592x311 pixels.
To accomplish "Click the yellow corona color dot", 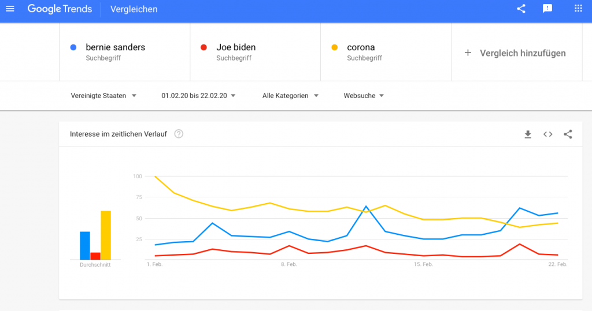I will tap(335, 47).
